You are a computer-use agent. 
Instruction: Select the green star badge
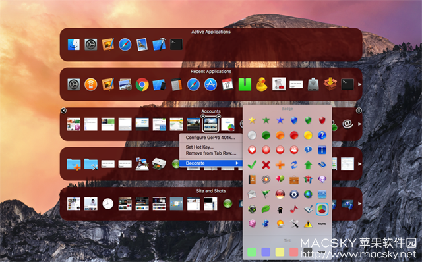pos(266,120)
